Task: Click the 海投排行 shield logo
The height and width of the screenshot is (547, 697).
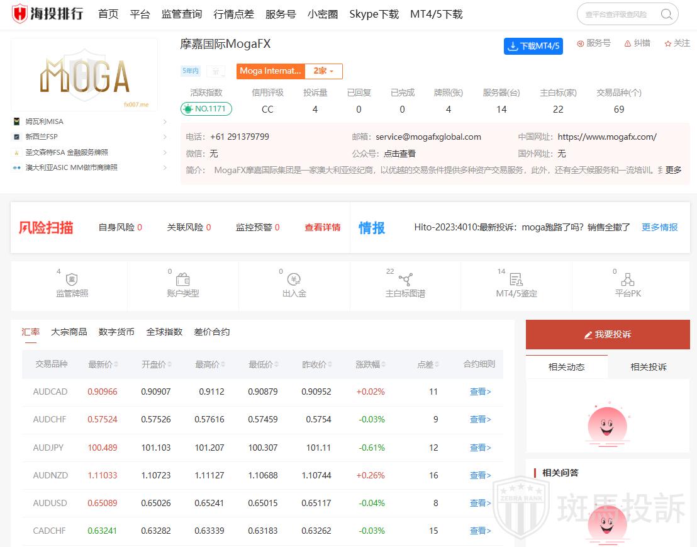Action: [x=20, y=13]
